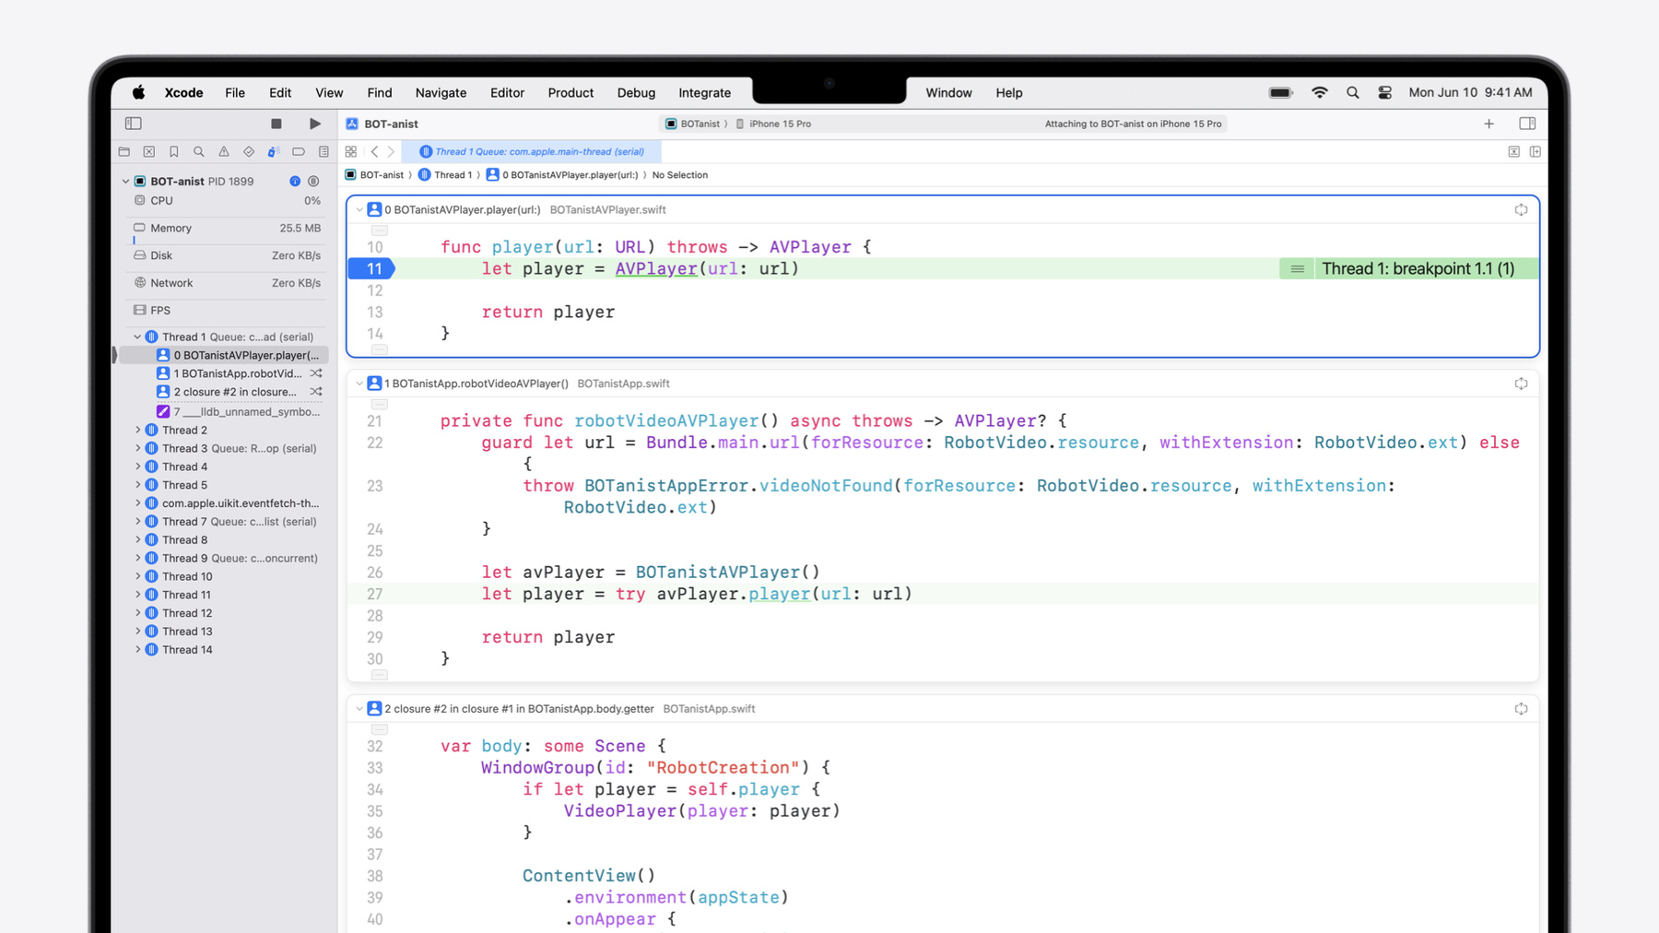Collapse the frame 0 BOTanistAVPlayer.player code section
Screen dimensions: 1659x933
pyautogui.click(x=359, y=210)
